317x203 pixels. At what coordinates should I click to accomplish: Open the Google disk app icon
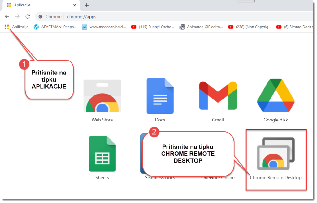276,96
